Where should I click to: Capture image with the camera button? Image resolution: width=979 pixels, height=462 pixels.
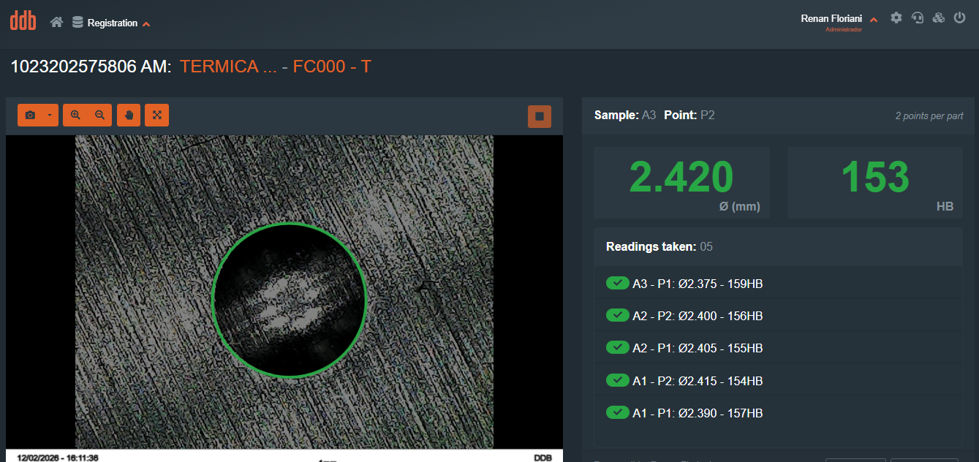(30, 115)
